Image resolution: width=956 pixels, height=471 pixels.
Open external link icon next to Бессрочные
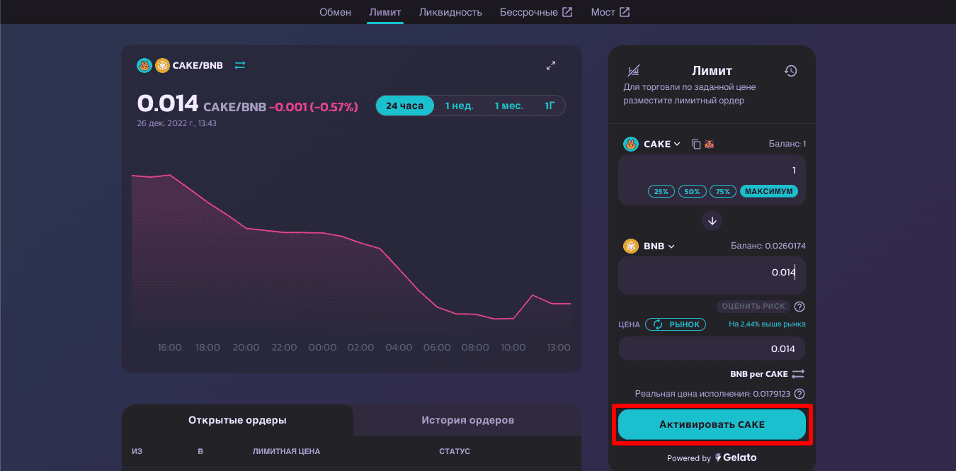(x=567, y=12)
